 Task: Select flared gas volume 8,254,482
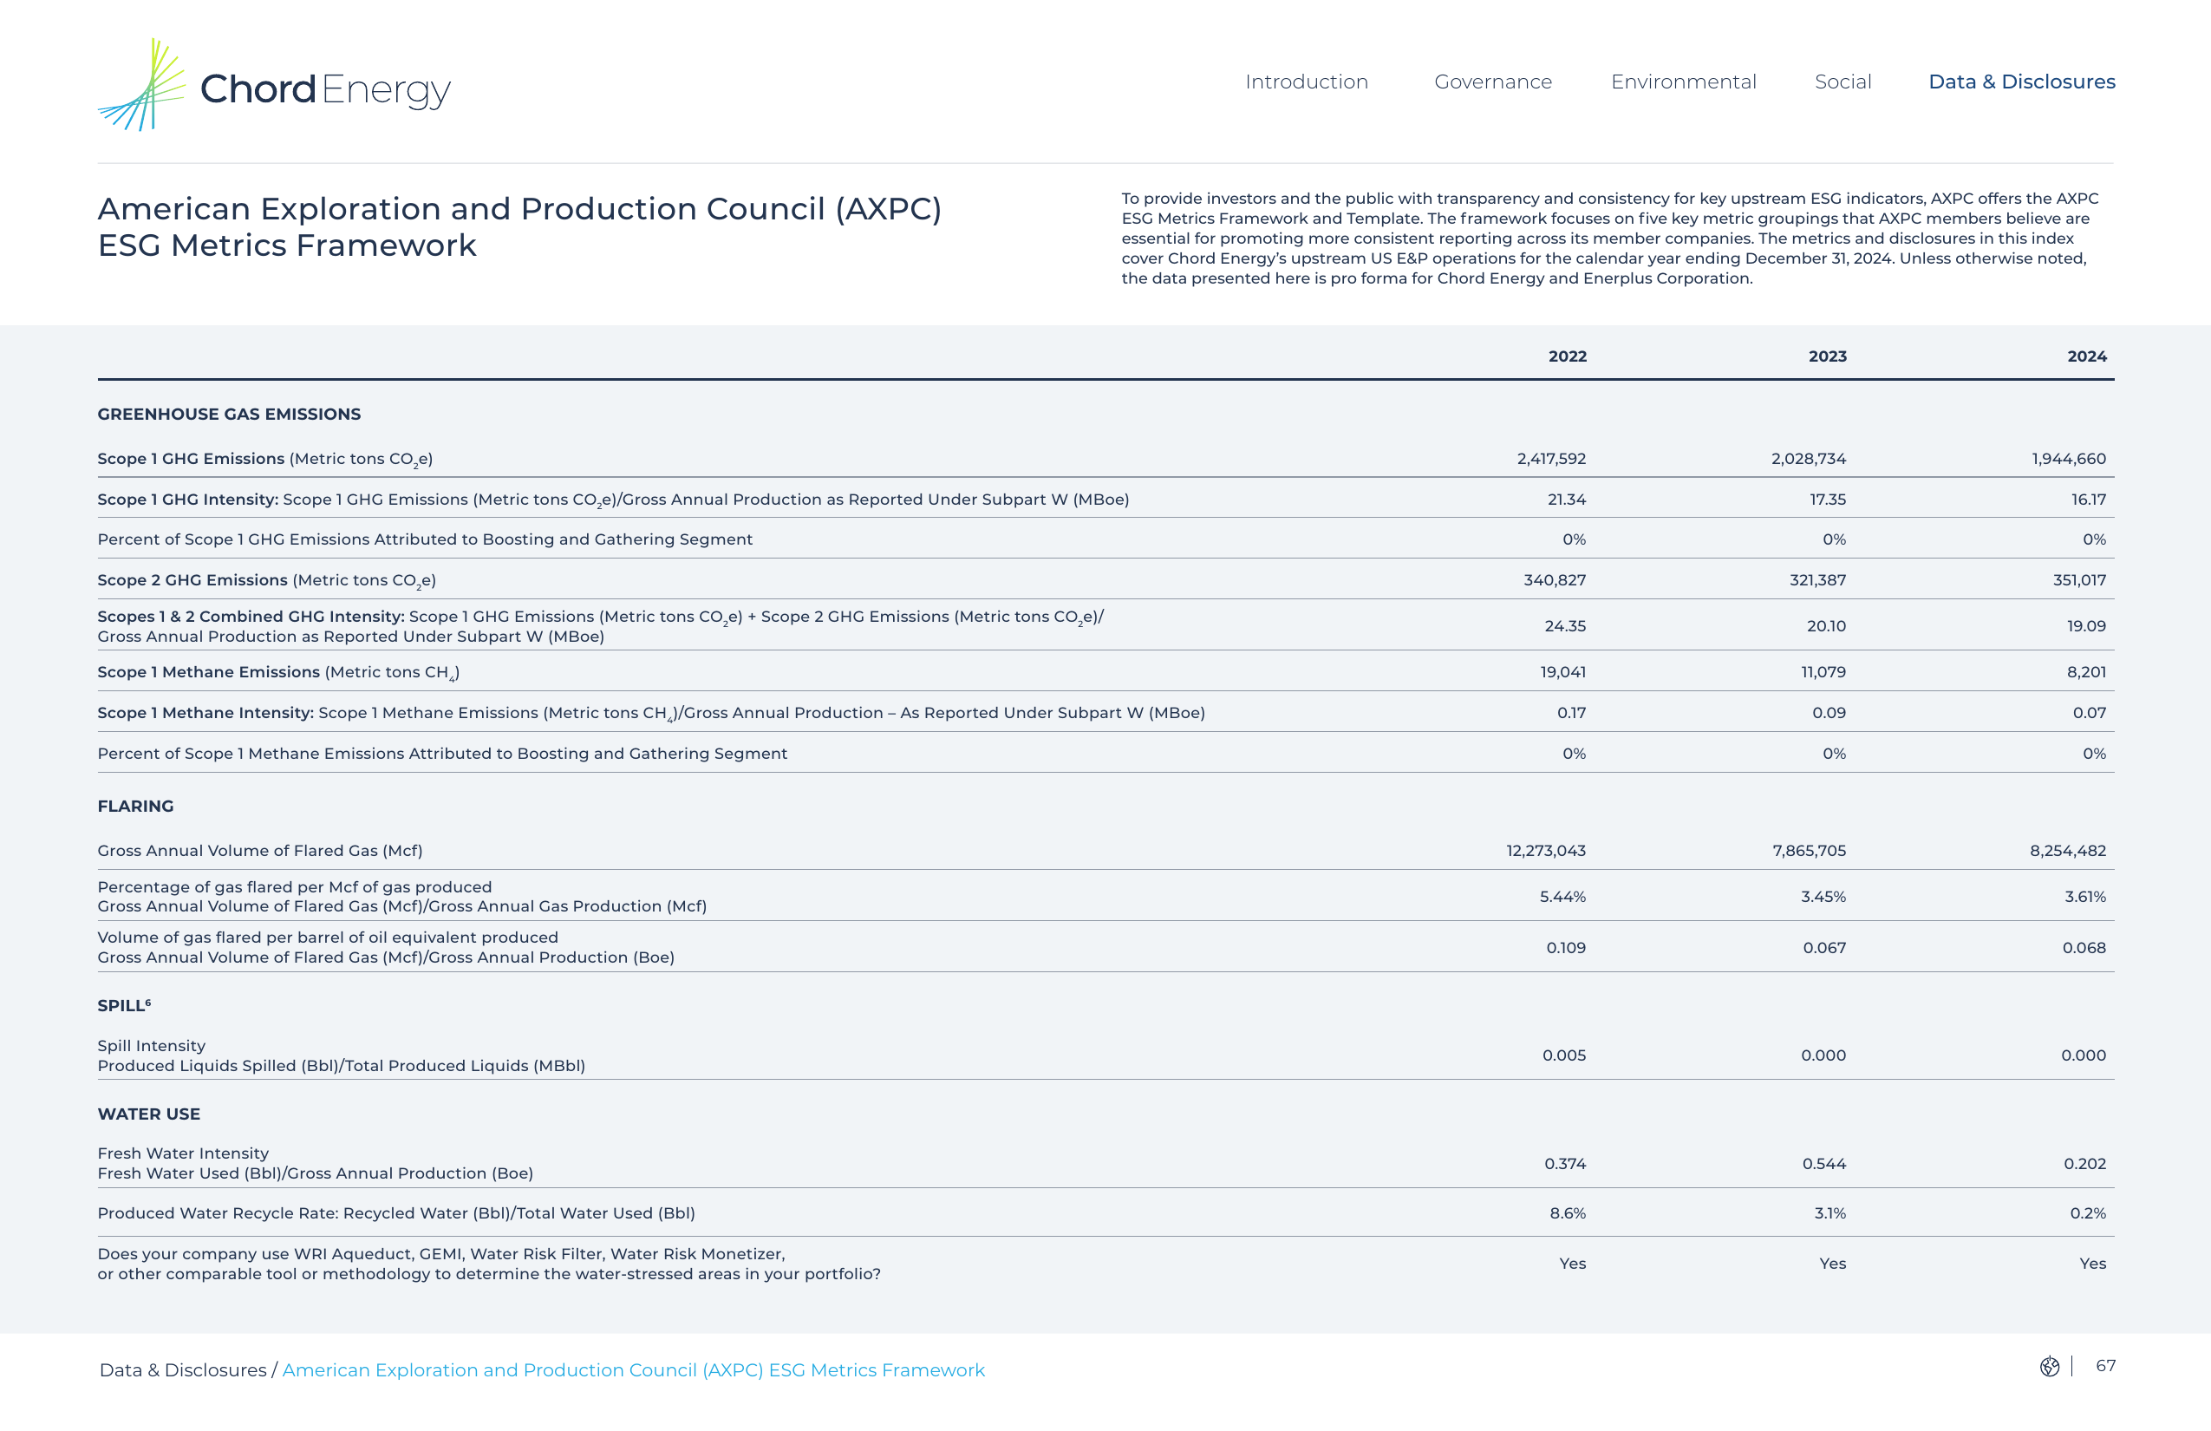(2068, 851)
